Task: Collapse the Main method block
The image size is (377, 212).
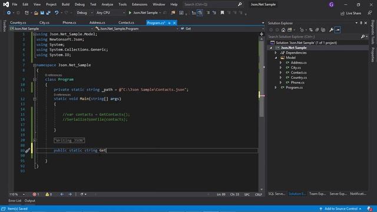Action: click(x=35, y=99)
